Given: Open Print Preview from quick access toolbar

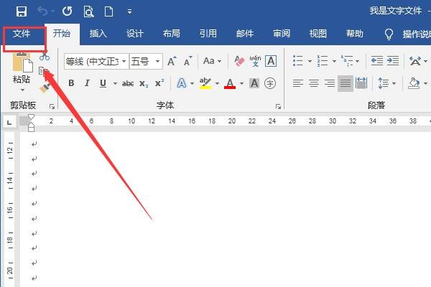Looking at the screenshot, I should [88, 11].
